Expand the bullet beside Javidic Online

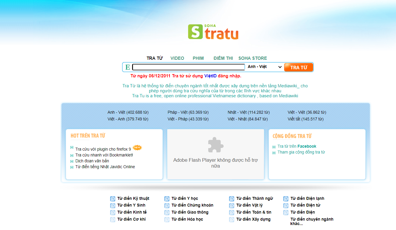(72, 167)
